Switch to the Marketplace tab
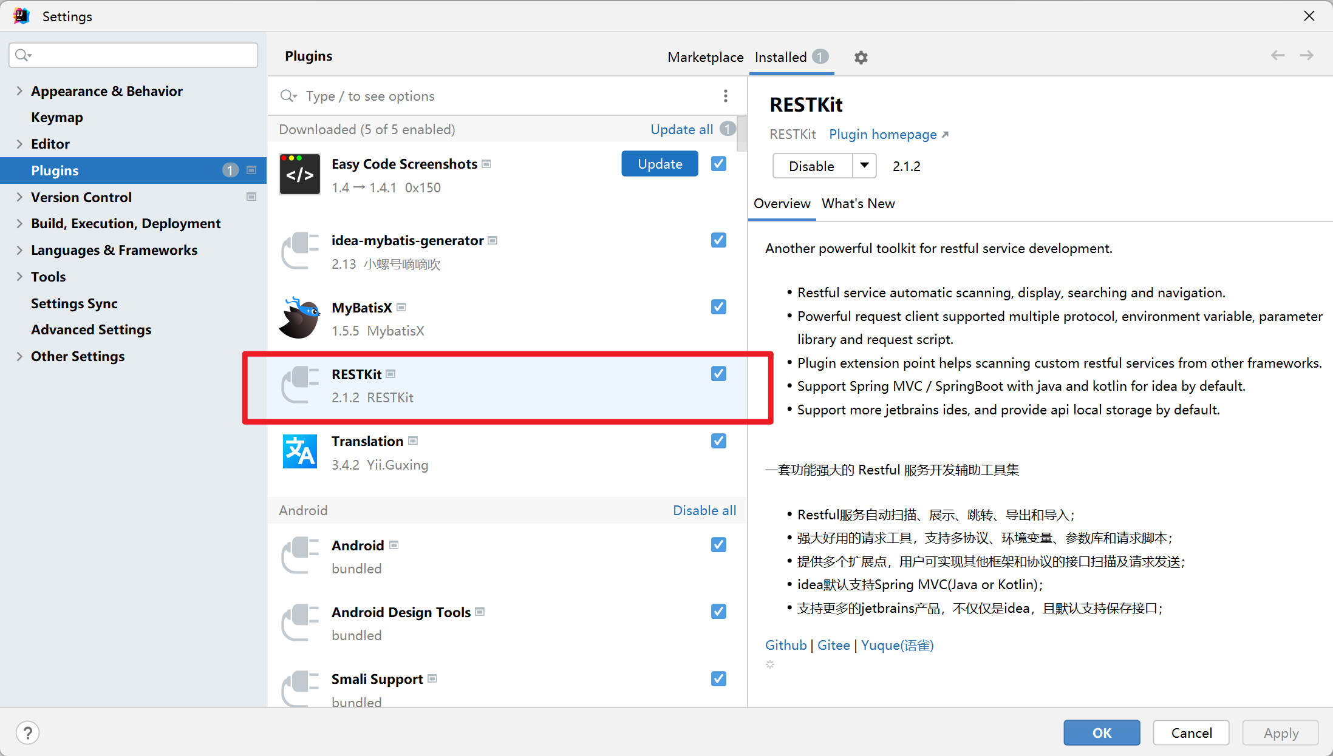This screenshot has height=756, width=1333. pos(705,57)
